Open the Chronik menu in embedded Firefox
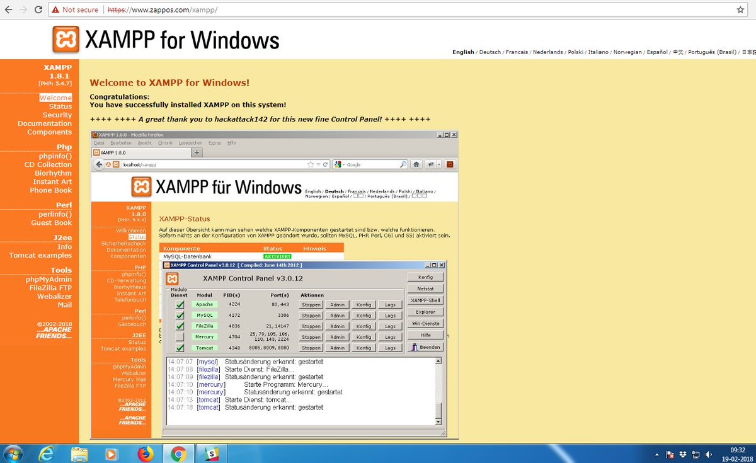This screenshot has width=756, height=463. click(x=165, y=143)
